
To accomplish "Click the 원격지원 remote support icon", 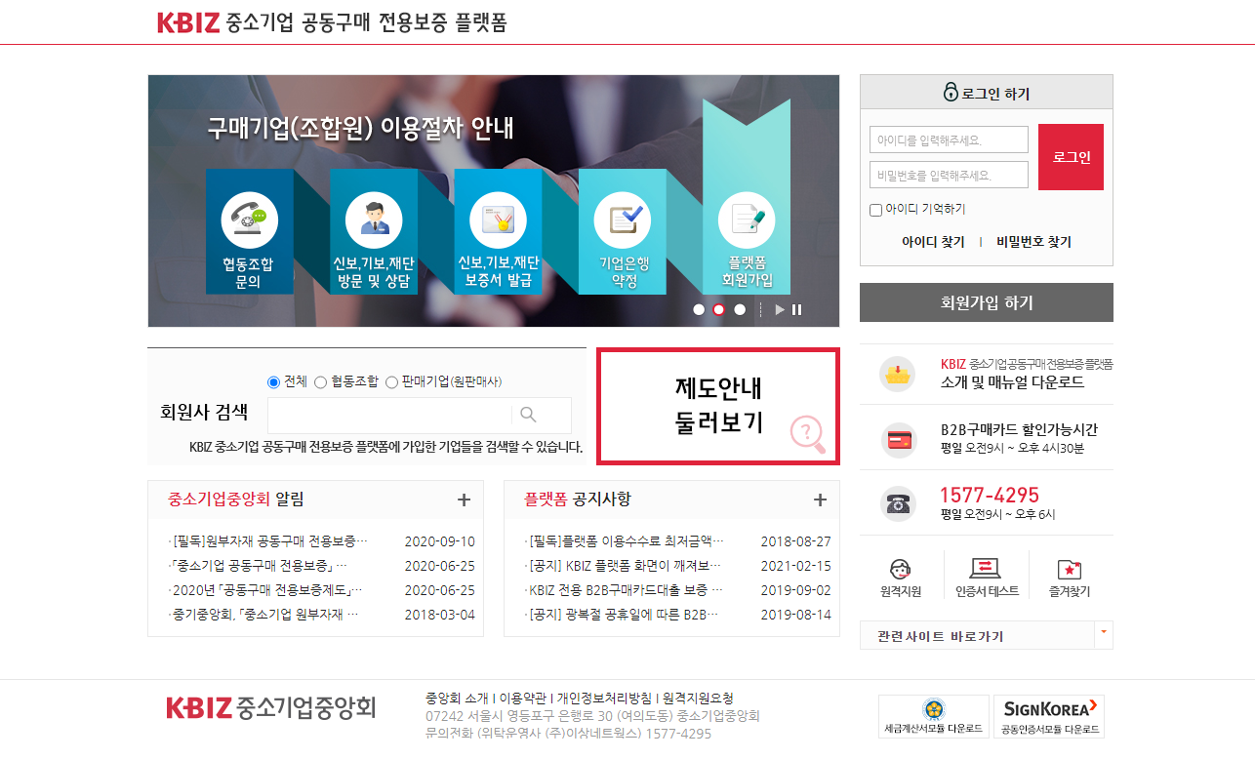I will (899, 568).
